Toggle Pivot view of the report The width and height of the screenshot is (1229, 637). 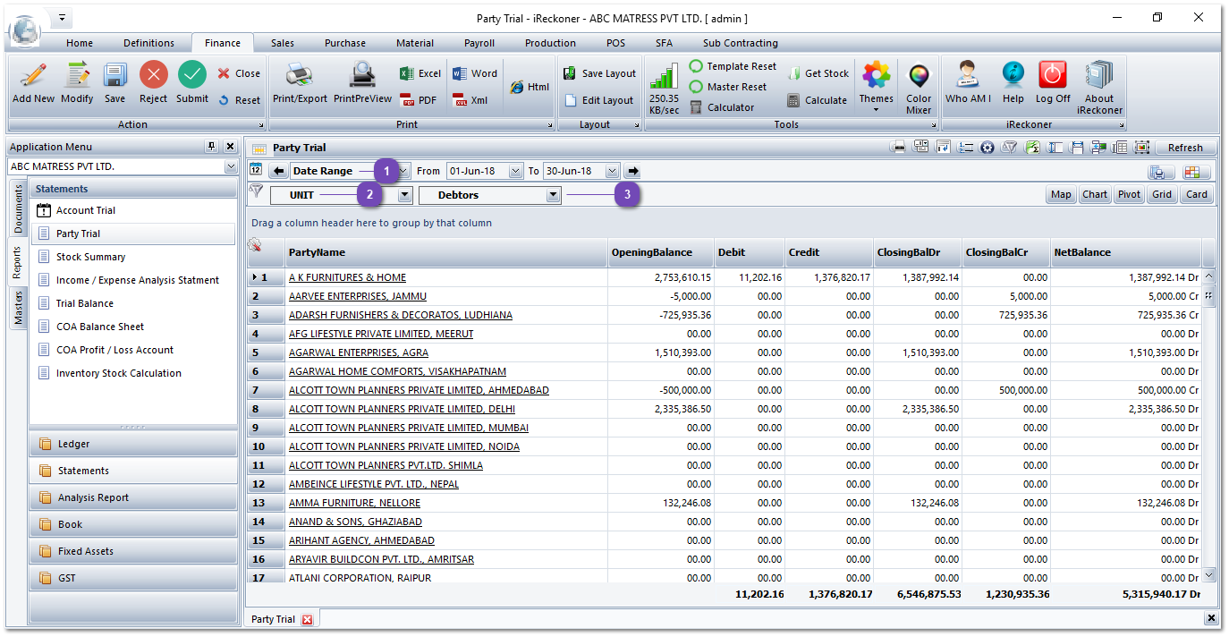click(x=1129, y=194)
